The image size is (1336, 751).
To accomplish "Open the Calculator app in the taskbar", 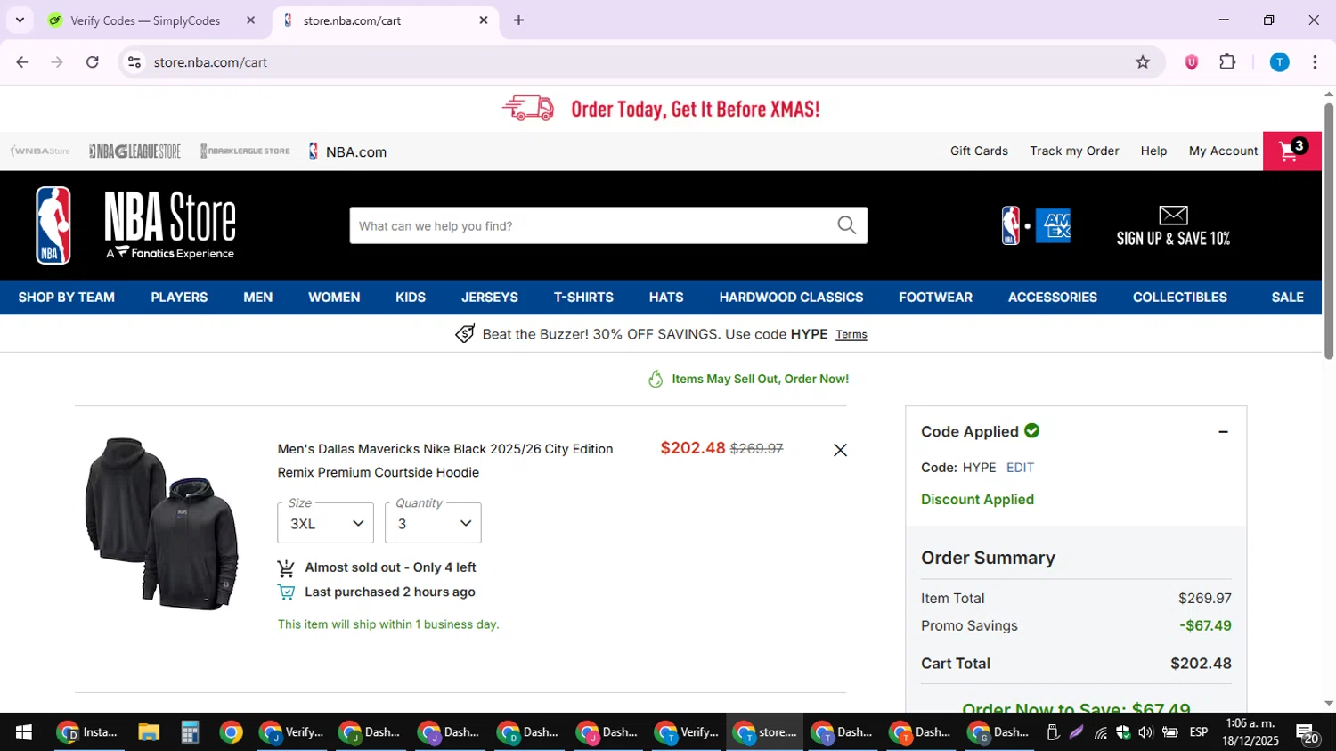I will coord(190,732).
